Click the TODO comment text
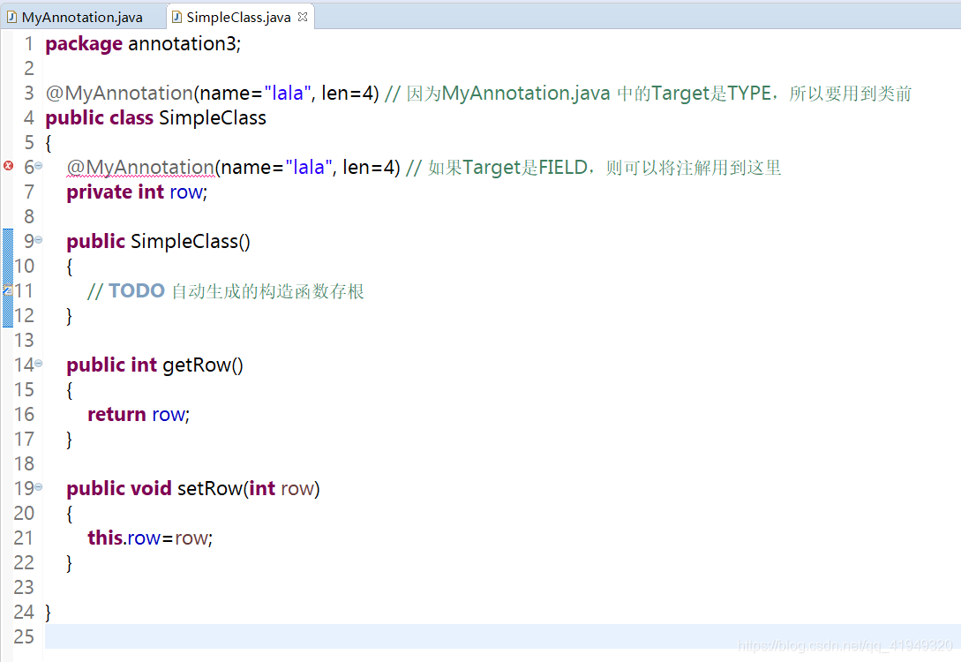This screenshot has height=662, width=961. 226,291
